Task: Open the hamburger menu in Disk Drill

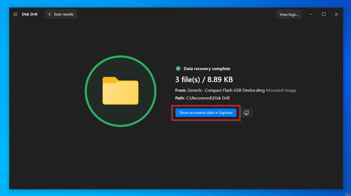Action: (15, 14)
